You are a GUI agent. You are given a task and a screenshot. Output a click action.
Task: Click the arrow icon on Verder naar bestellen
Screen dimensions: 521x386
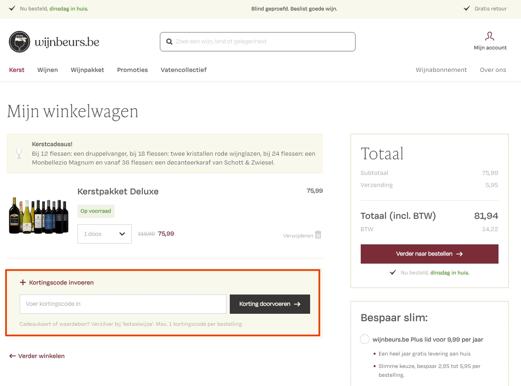(459, 254)
